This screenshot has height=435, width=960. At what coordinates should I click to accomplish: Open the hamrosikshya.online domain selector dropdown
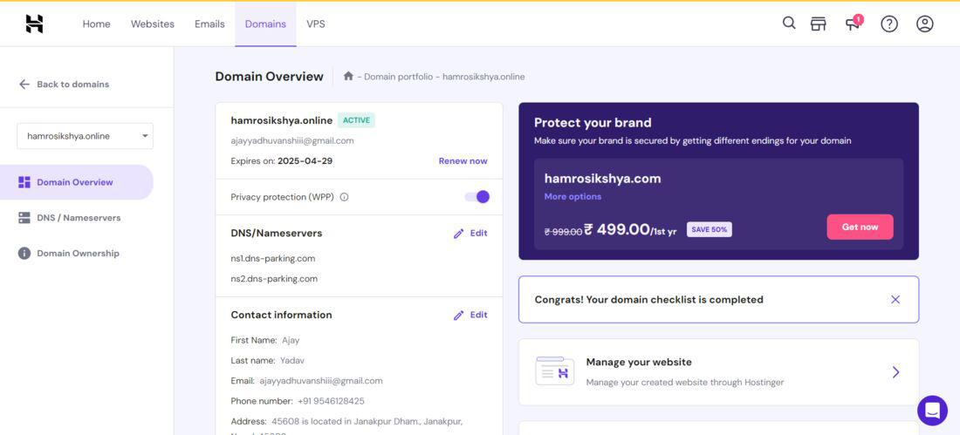pos(86,136)
